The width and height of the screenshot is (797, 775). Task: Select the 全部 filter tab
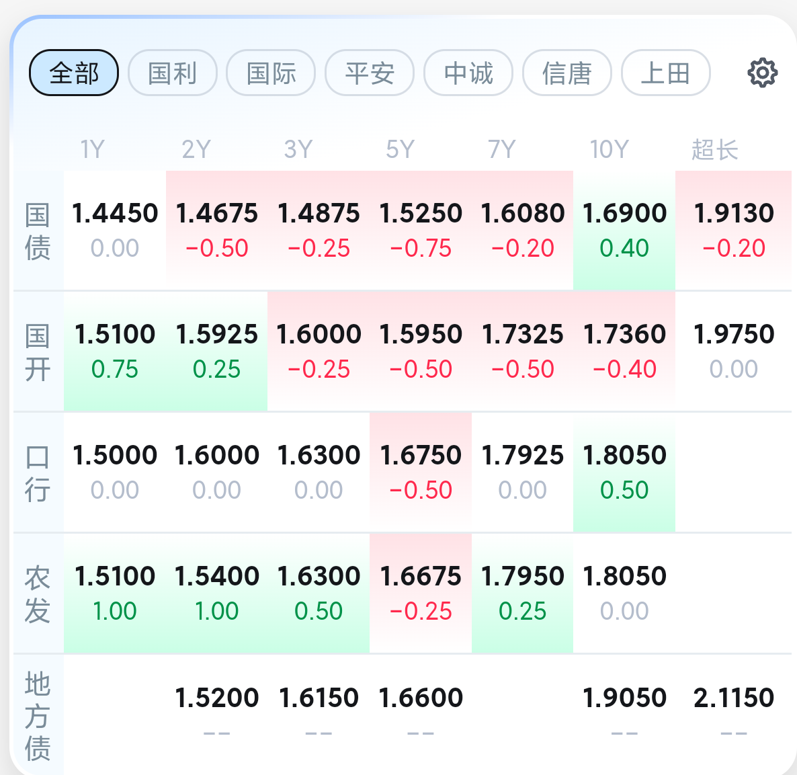click(x=74, y=73)
